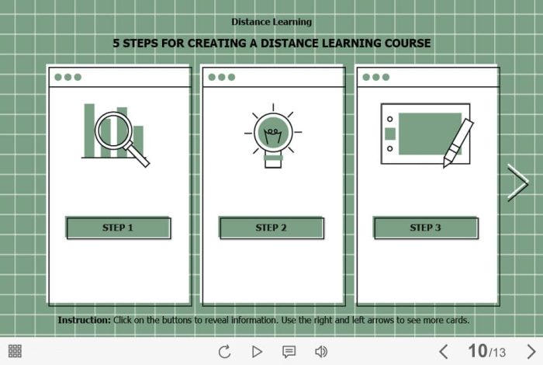Show more cards with right chevron arrow
543x365 pixels.
517,182
